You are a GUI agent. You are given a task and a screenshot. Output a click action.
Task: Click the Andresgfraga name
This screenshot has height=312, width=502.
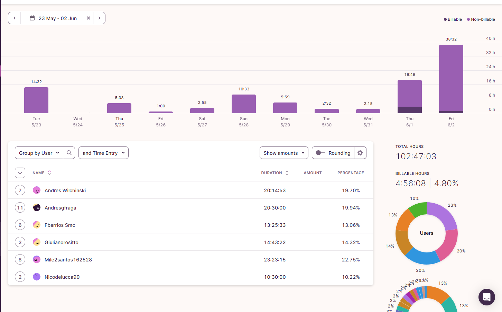pos(61,208)
